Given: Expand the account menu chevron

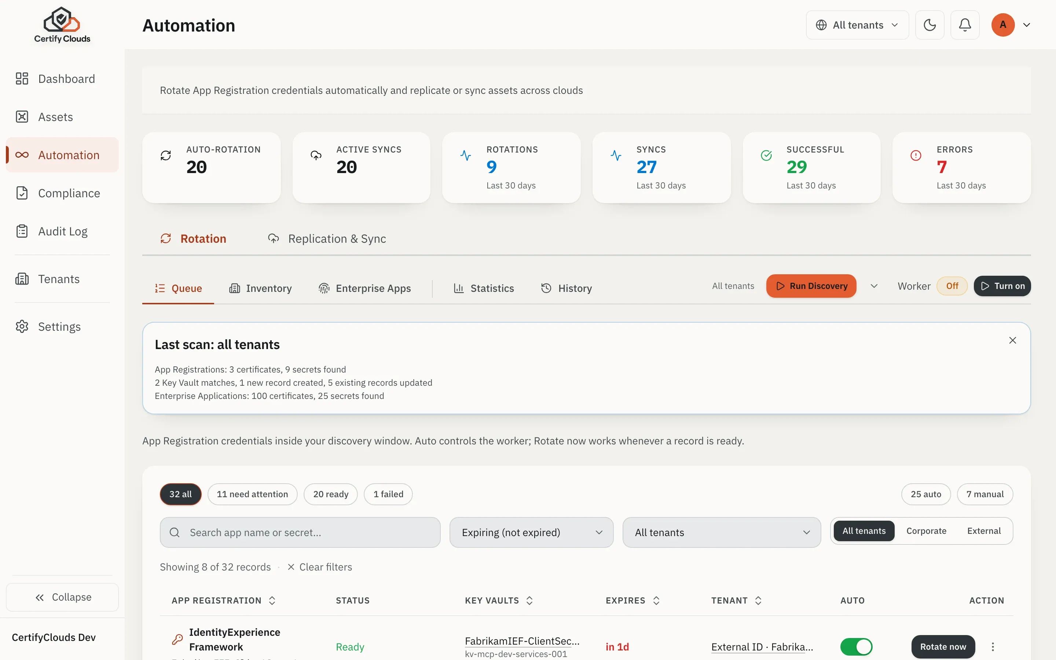Looking at the screenshot, I should [1027, 25].
